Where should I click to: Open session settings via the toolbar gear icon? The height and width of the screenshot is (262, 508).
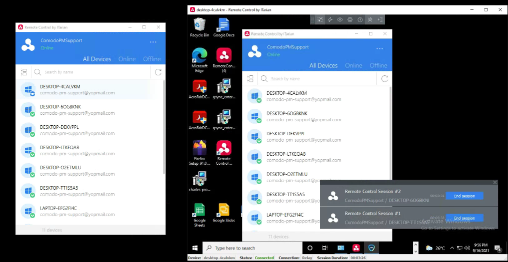coord(350,20)
